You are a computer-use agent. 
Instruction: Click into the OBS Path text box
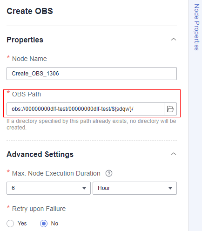85,109
